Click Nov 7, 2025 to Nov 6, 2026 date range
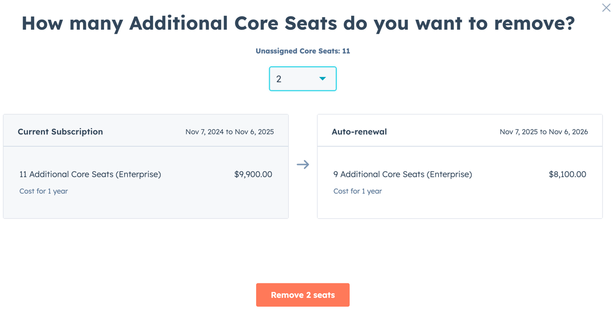The height and width of the screenshot is (309, 614). pos(544,132)
